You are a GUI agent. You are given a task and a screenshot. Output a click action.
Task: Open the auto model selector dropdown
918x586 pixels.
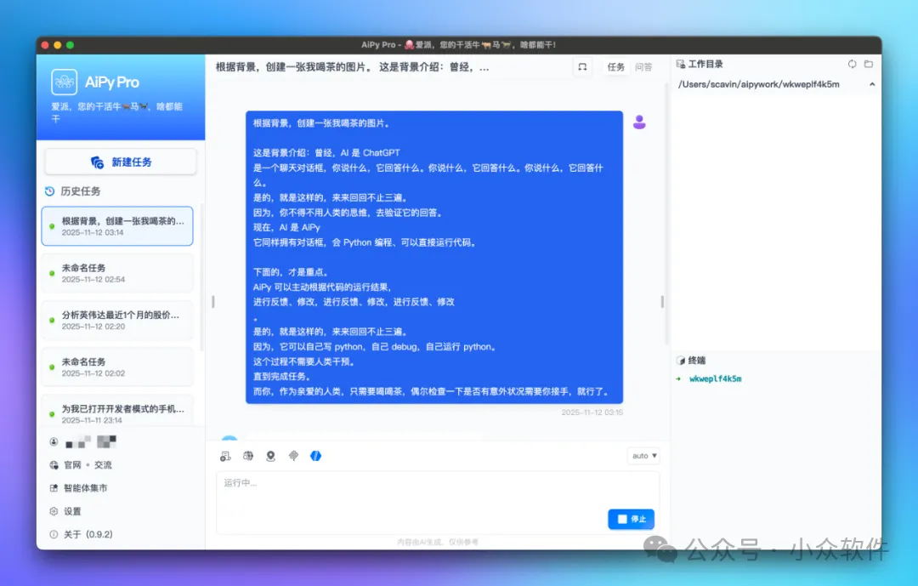[644, 456]
